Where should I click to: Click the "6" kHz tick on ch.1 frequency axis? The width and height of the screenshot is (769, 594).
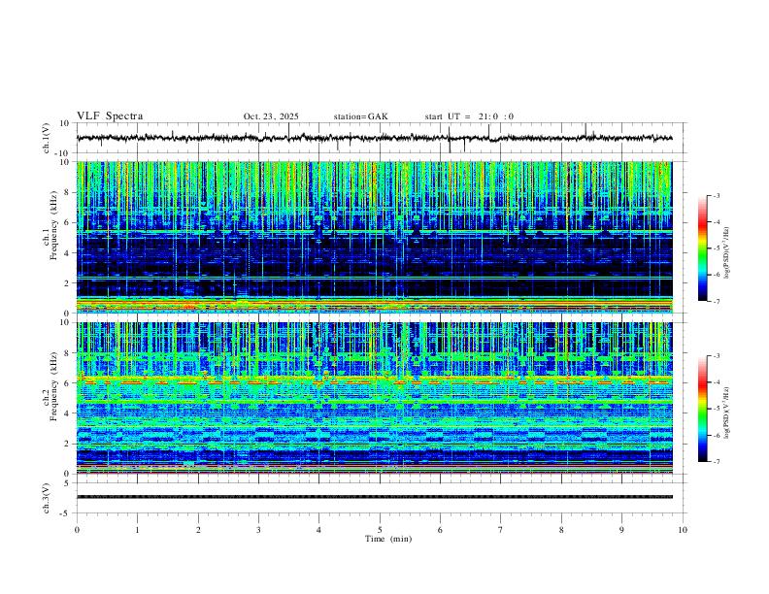coord(68,222)
